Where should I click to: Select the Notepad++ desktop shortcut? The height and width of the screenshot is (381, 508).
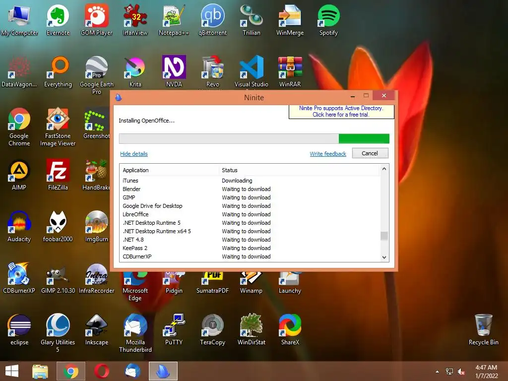point(174,20)
